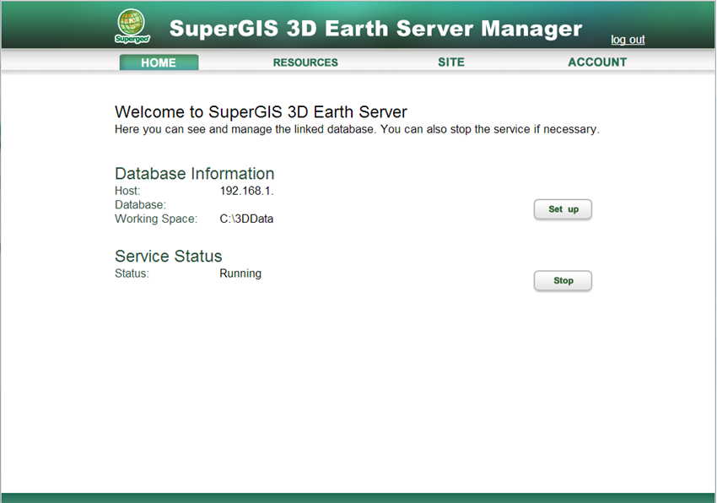Click the Database Information heading
Image resolution: width=717 pixels, height=503 pixels.
pos(194,174)
